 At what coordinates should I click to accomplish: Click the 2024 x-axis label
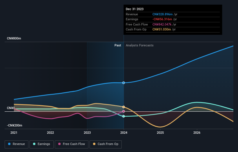(x=124, y=133)
